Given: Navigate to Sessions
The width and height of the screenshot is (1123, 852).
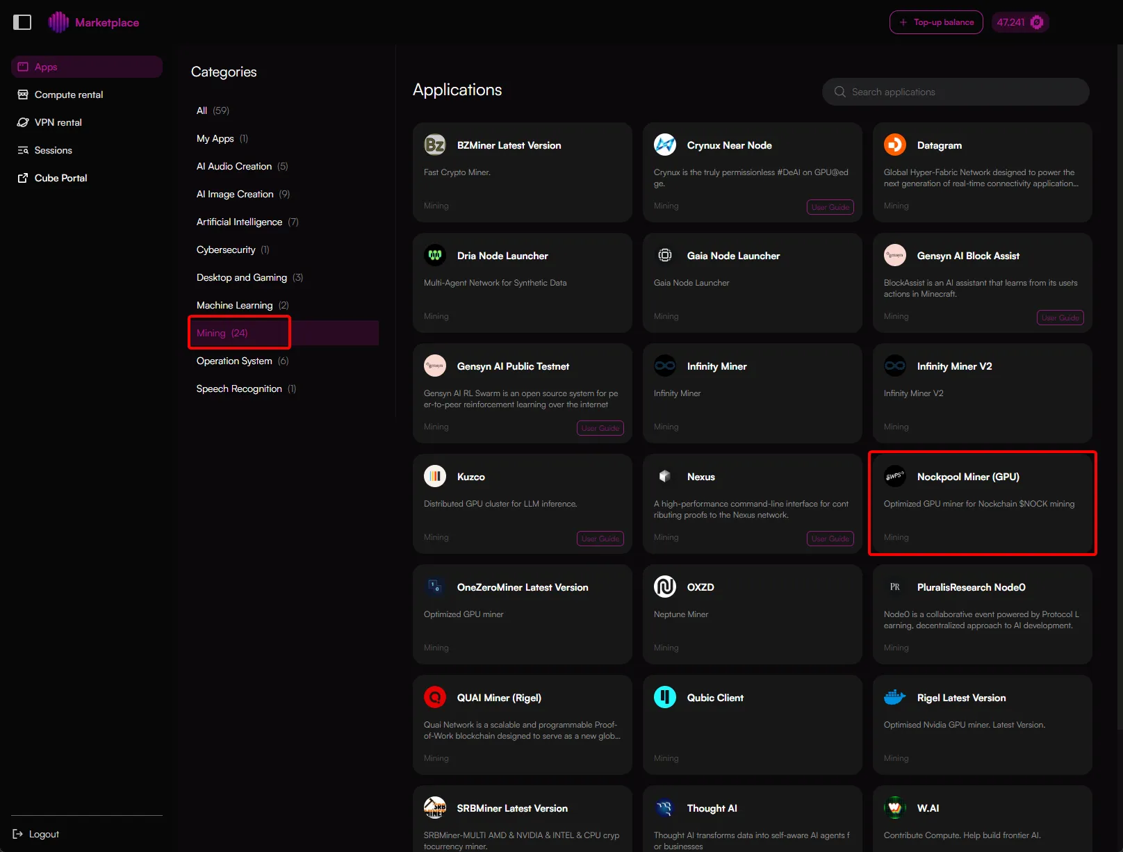Looking at the screenshot, I should [87, 150].
